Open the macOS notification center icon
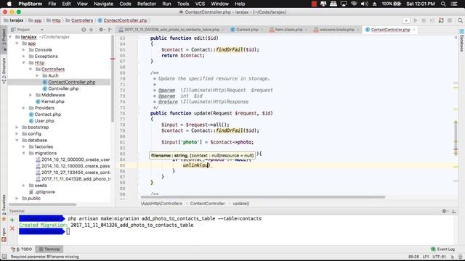 (x=454, y=4)
